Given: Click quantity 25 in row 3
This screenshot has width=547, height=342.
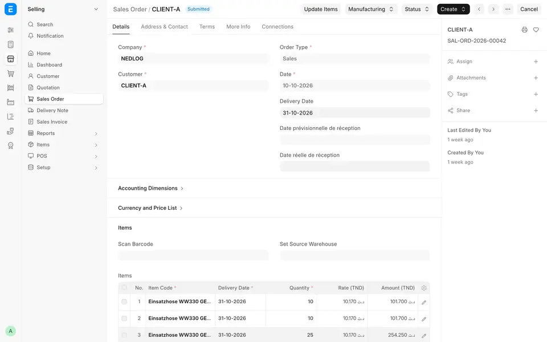Looking at the screenshot, I should tap(310, 335).
